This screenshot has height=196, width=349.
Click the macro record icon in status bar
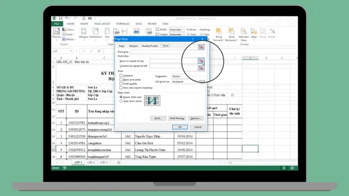(x=65, y=168)
